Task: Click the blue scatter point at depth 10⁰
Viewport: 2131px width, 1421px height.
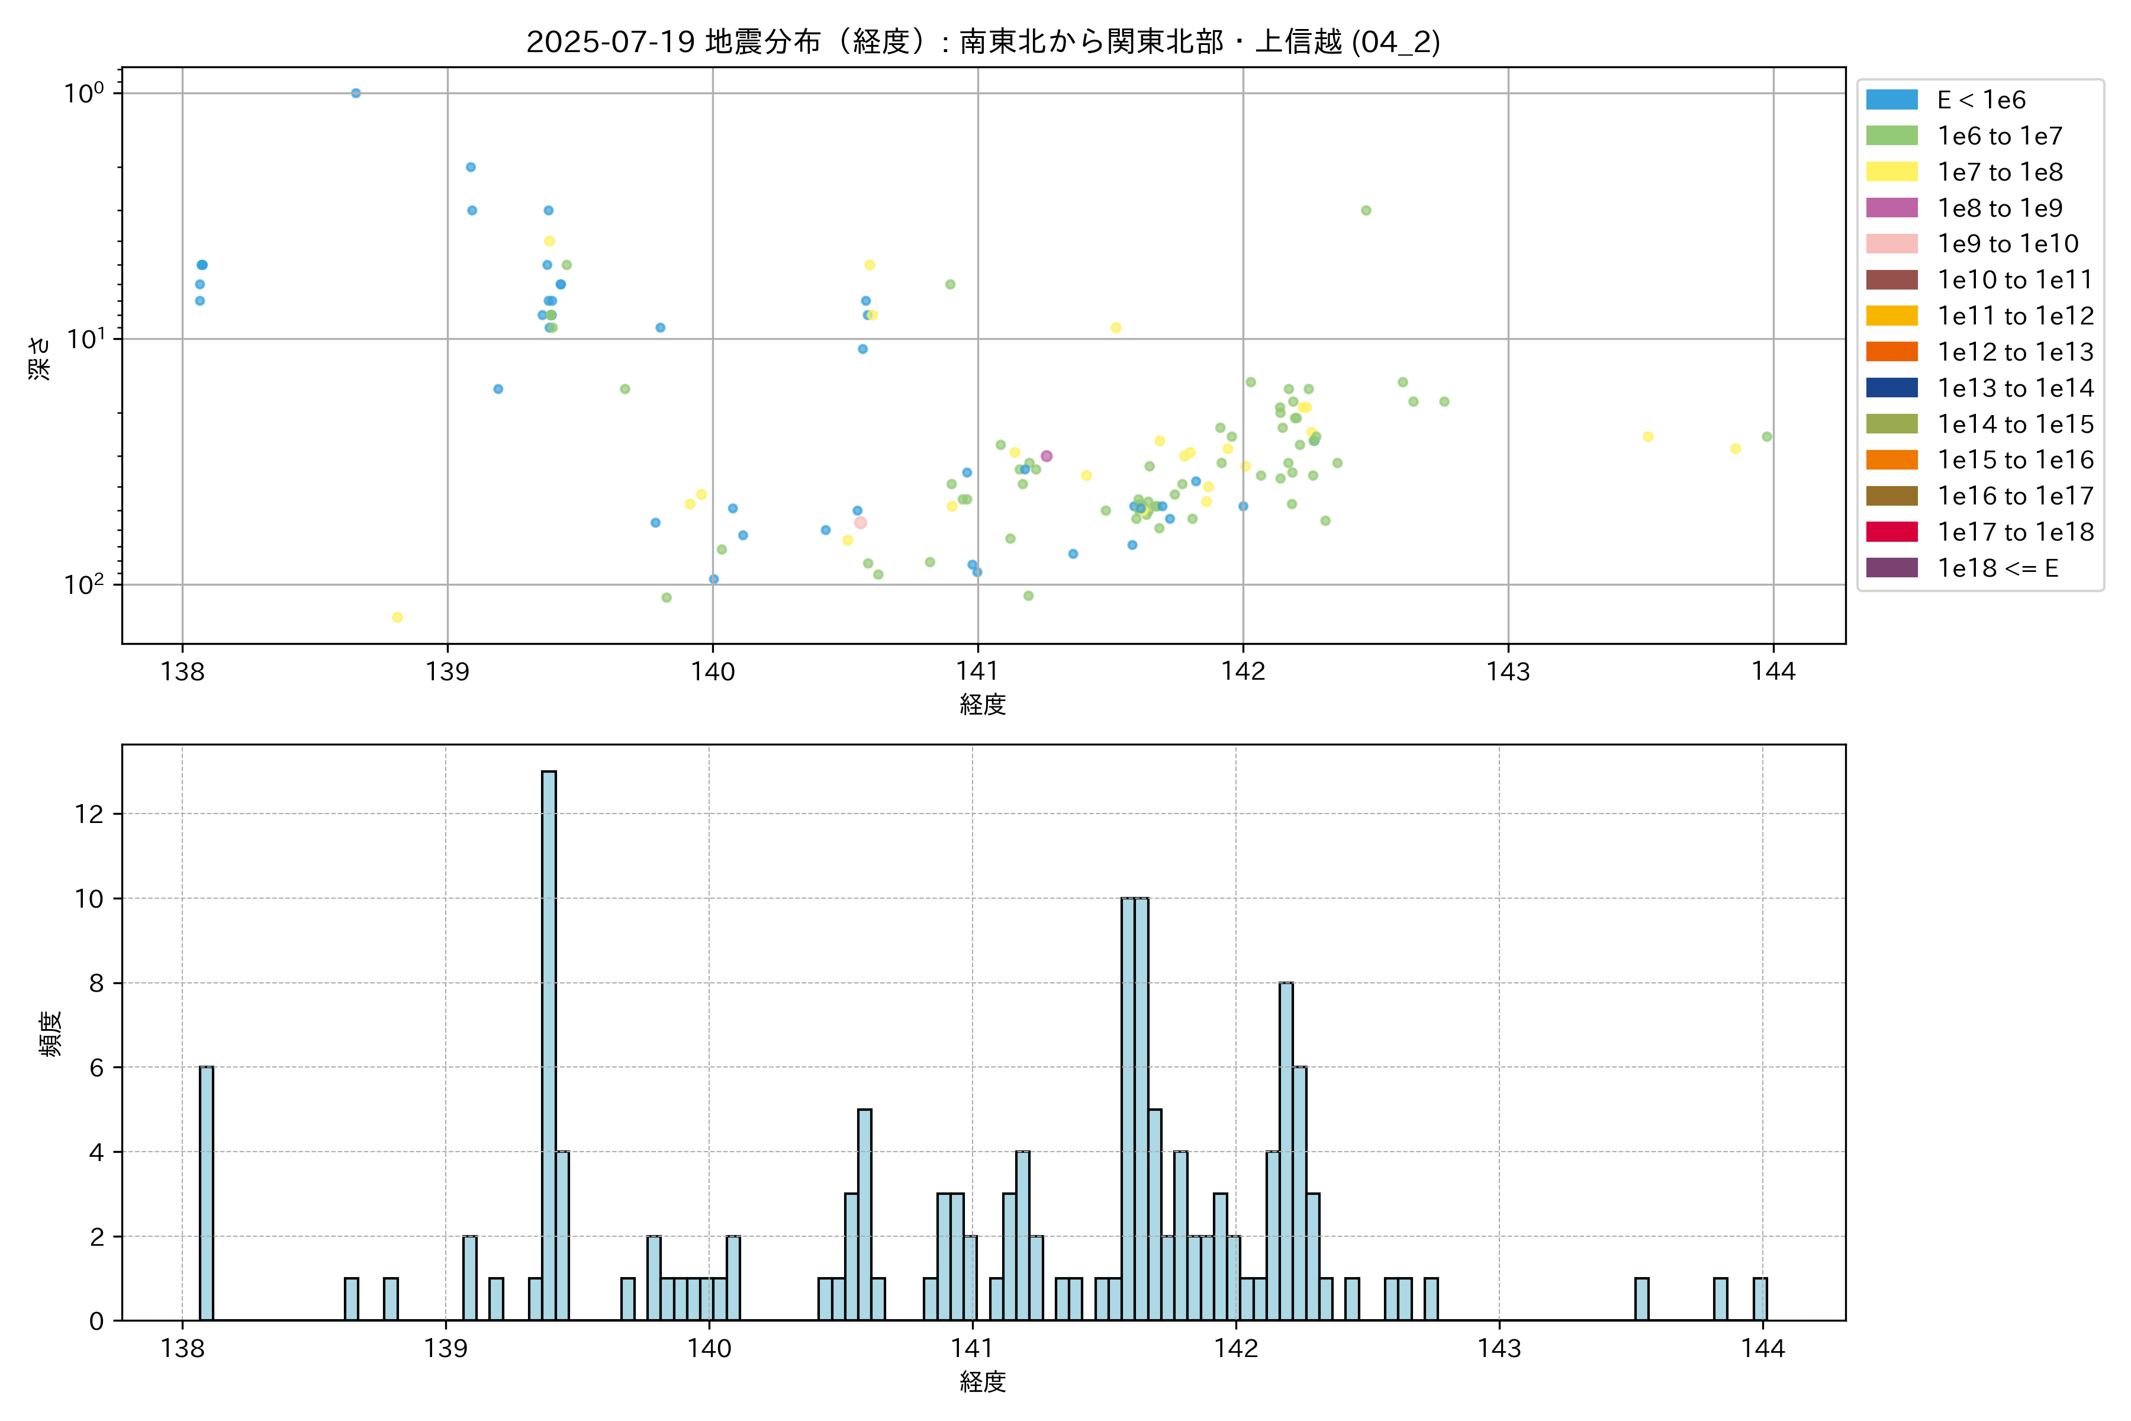Action: tap(356, 94)
